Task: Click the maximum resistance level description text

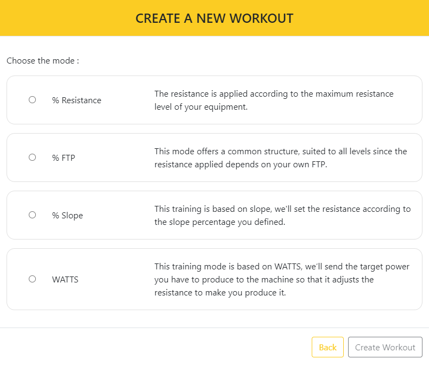Action: [x=274, y=100]
